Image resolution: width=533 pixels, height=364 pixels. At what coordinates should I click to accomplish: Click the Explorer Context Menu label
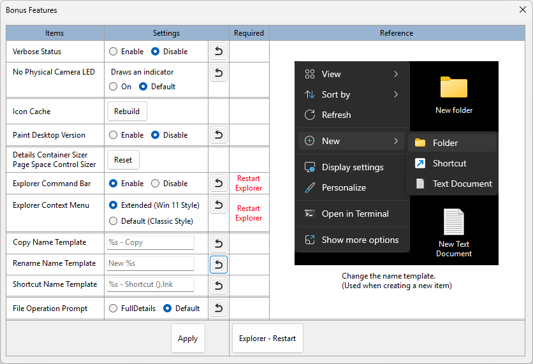pos(51,205)
